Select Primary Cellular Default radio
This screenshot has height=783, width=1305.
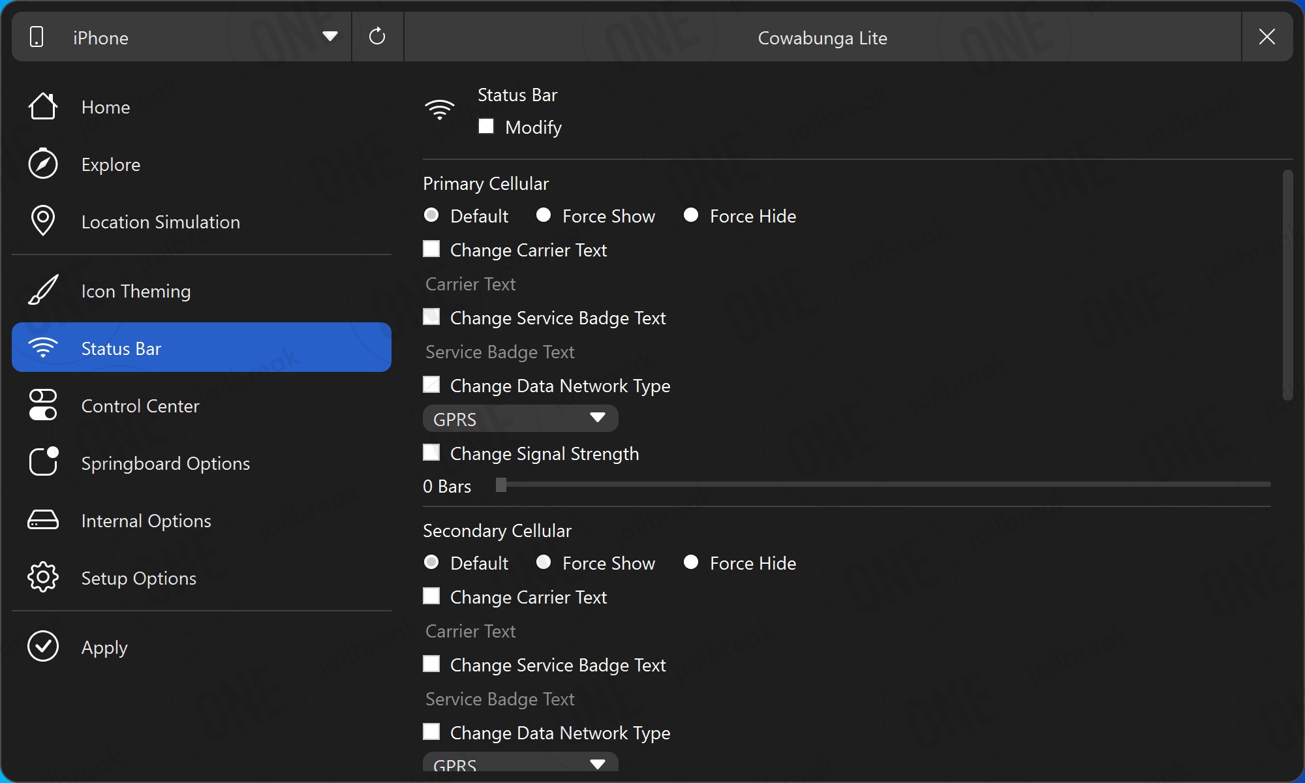coord(431,215)
